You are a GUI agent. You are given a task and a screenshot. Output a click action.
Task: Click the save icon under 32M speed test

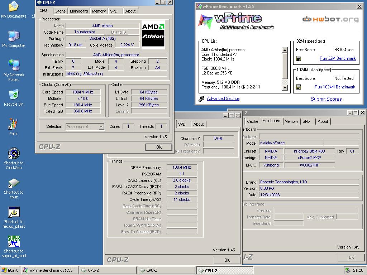pos(299,58)
